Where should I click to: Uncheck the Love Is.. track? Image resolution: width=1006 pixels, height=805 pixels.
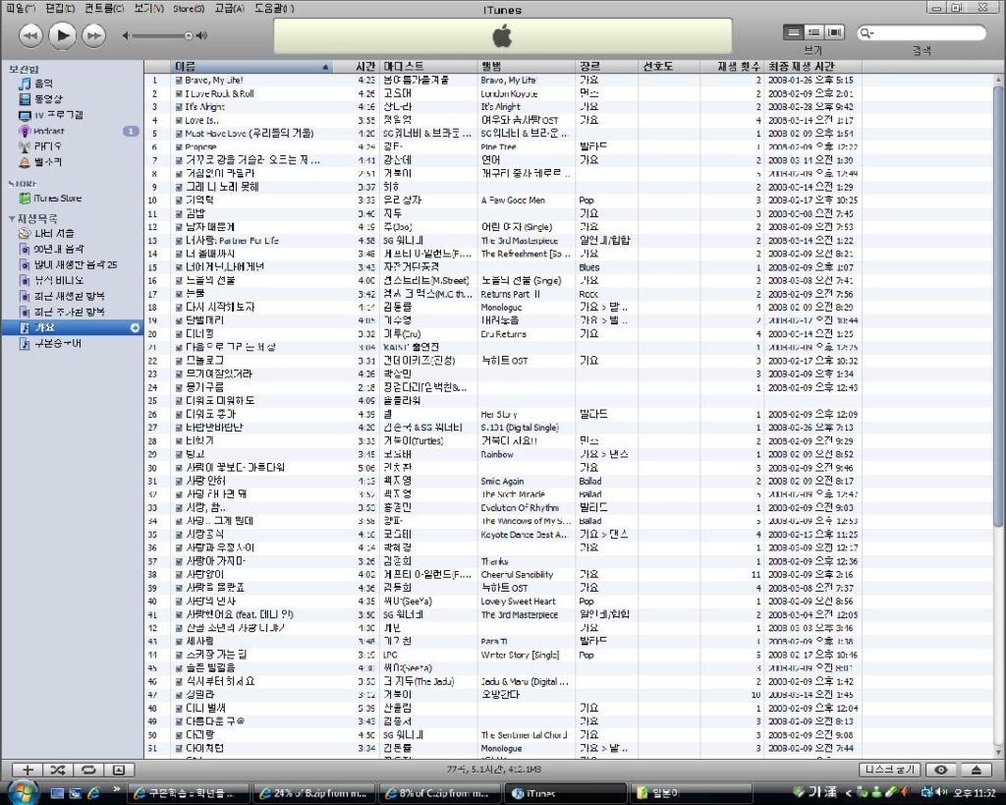179,120
